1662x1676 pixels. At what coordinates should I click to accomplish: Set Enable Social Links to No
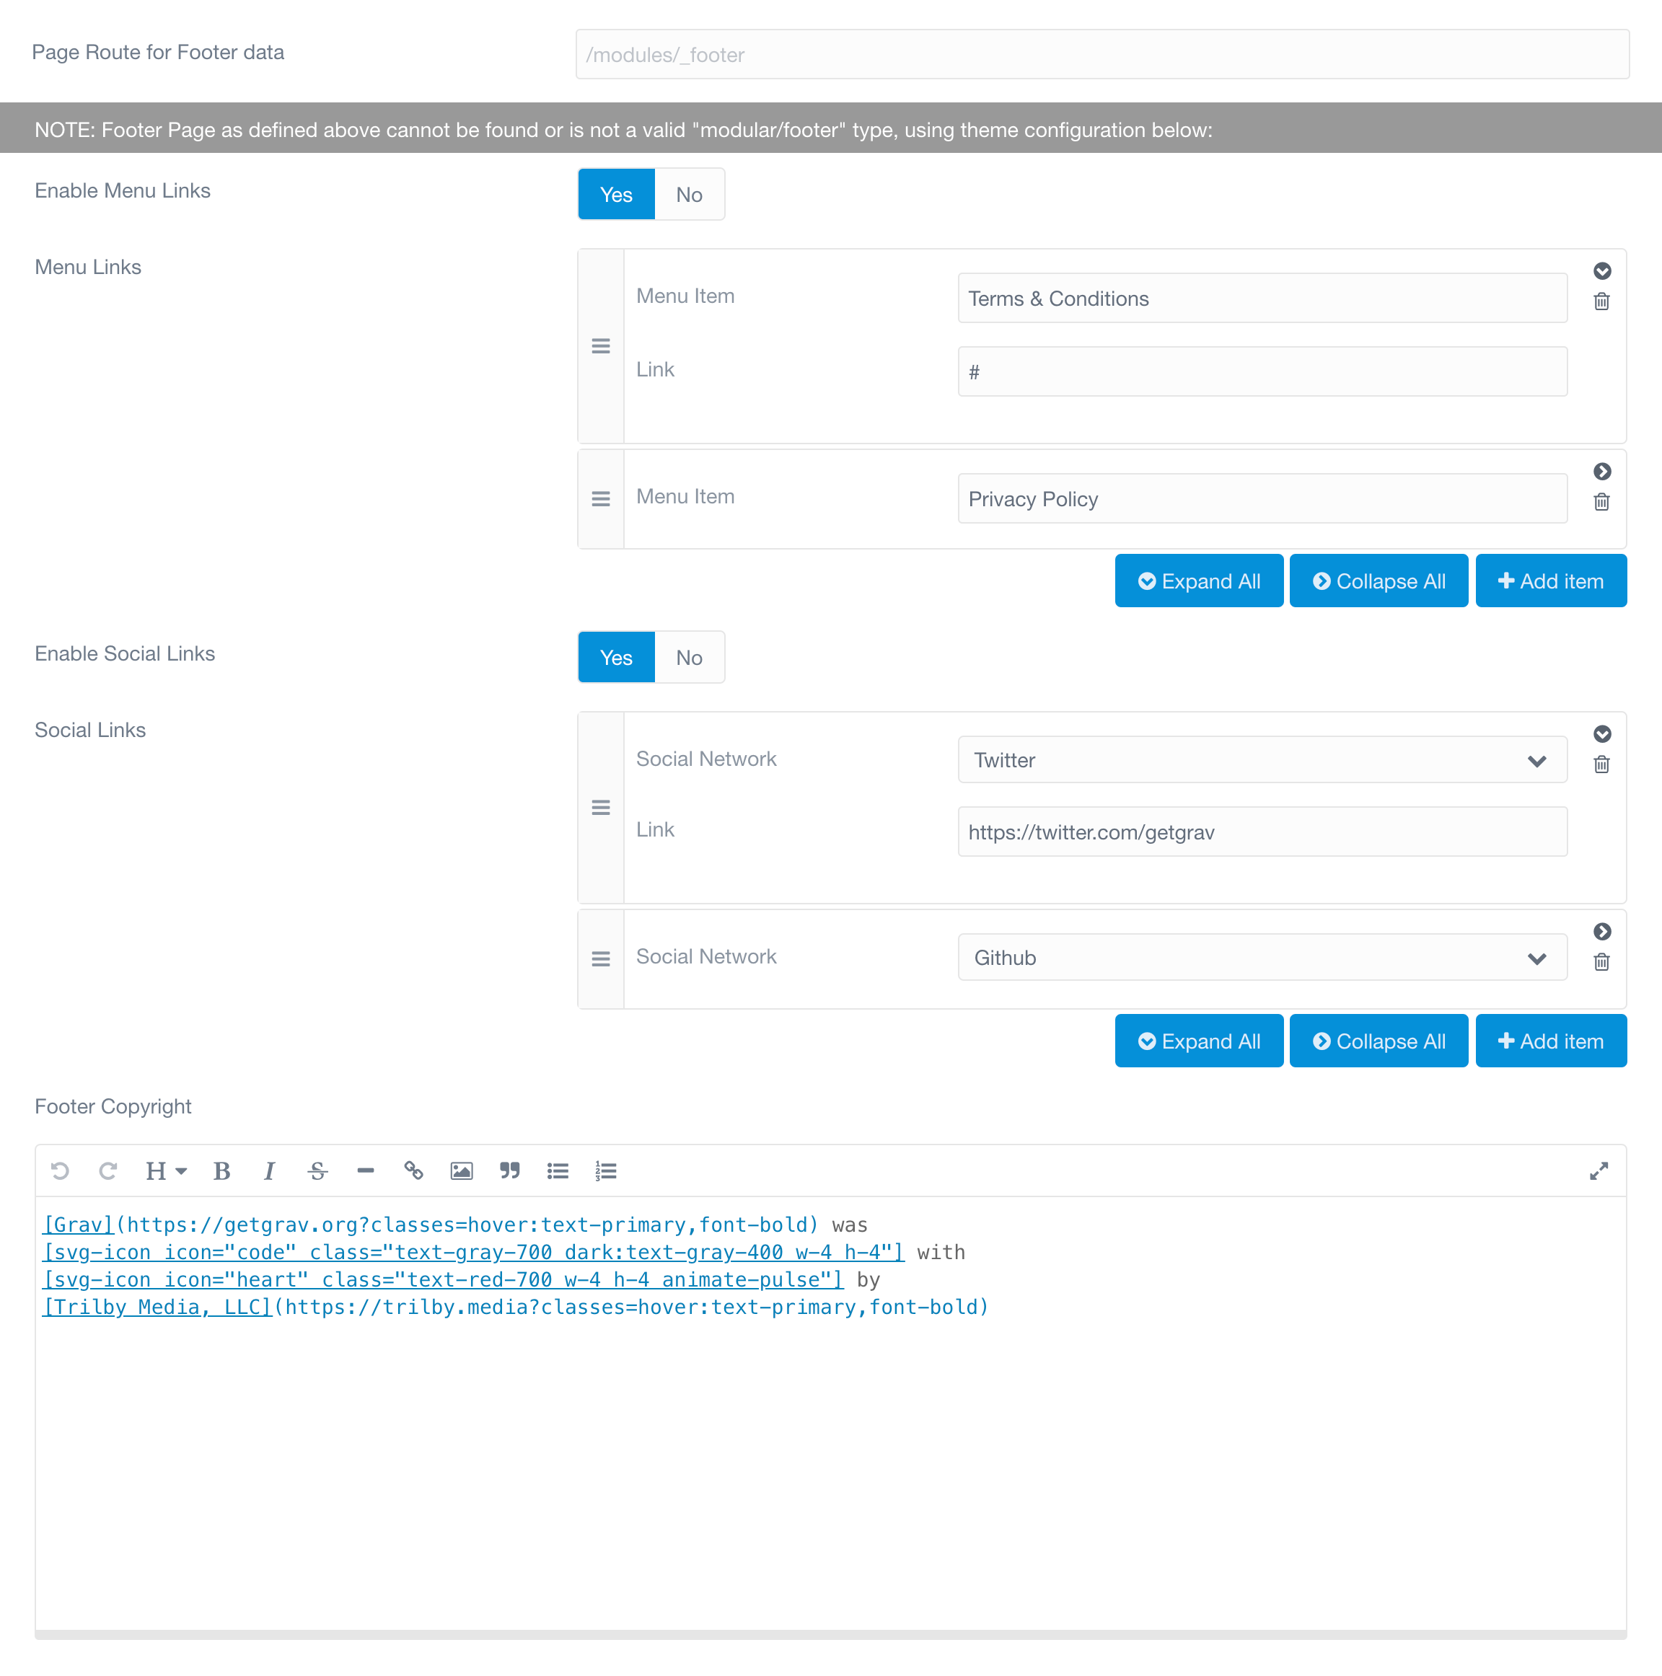tap(689, 658)
